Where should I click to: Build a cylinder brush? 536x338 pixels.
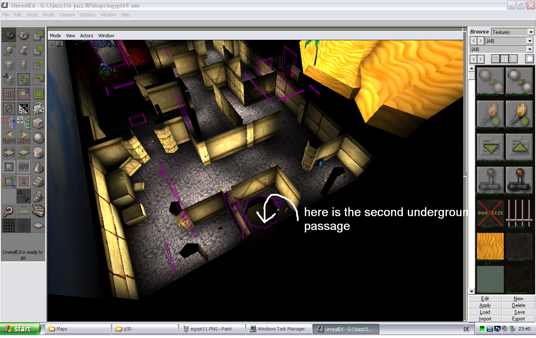coord(39,152)
